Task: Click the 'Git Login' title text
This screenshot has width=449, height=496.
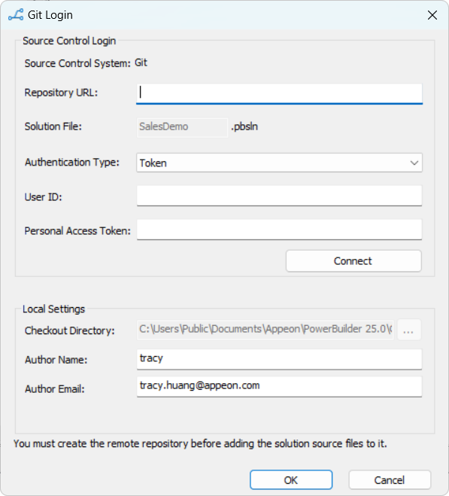Action: 50,15
